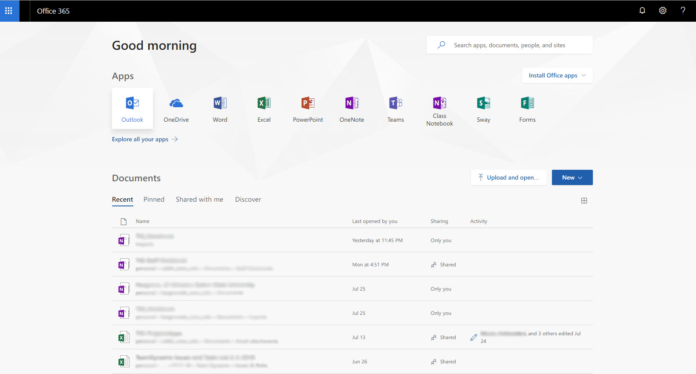Open the Teams app
Image resolution: width=696 pixels, height=374 pixels.
396,108
